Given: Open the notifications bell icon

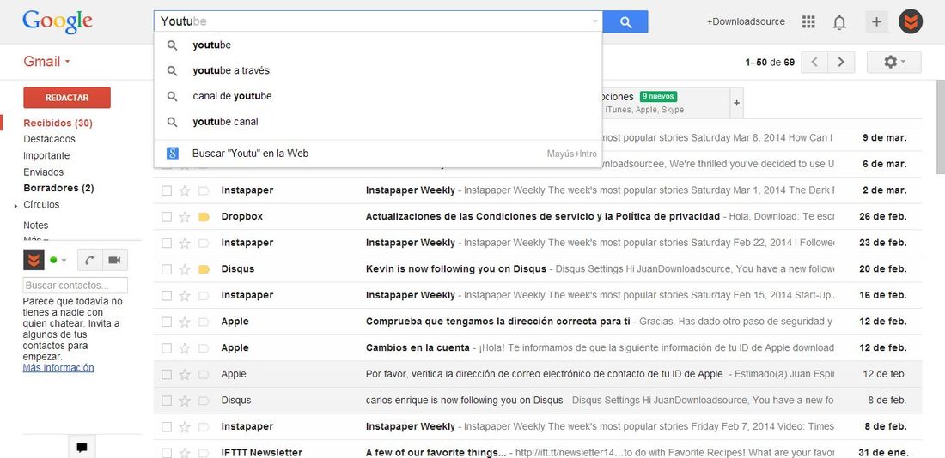Looking at the screenshot, I should click(839, 22).
